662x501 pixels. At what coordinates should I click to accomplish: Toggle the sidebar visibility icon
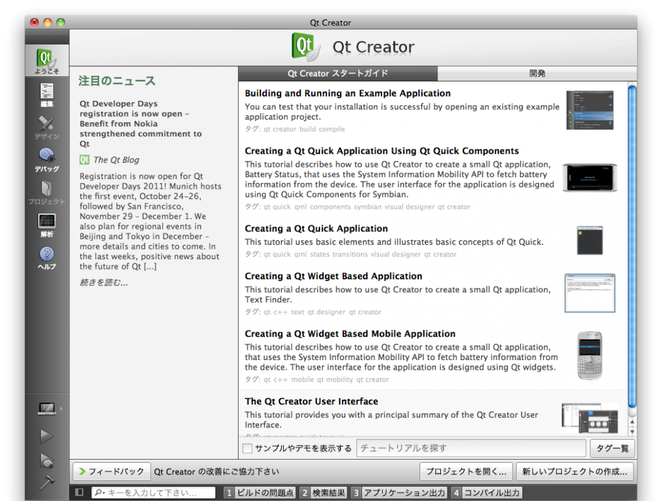tap(79, 493)
